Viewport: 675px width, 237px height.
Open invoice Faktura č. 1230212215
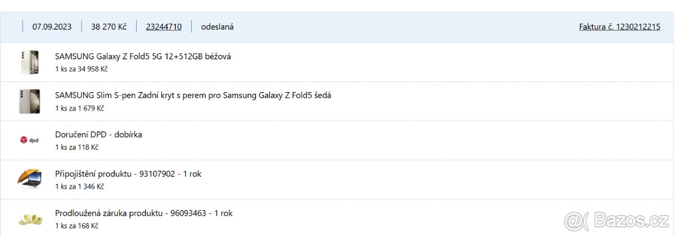619,26
